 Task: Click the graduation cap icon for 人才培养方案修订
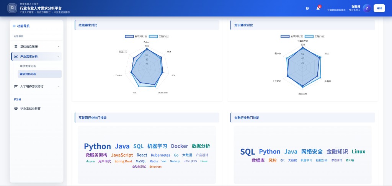point(16,86)
